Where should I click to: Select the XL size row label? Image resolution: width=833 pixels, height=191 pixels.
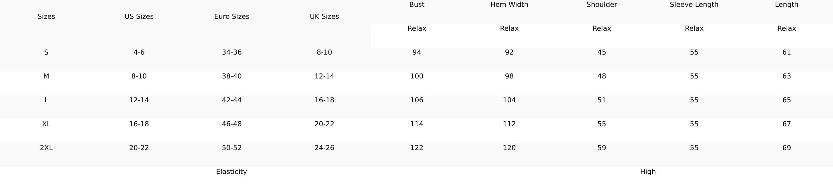pos(46,124)
